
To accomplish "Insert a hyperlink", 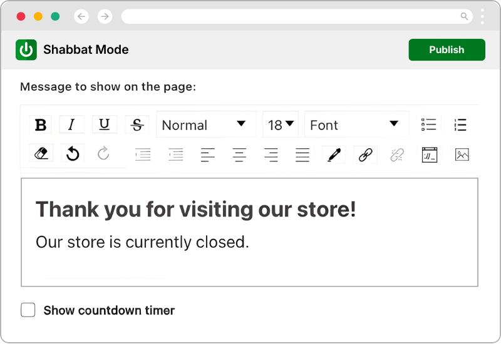I will point(365,154).
